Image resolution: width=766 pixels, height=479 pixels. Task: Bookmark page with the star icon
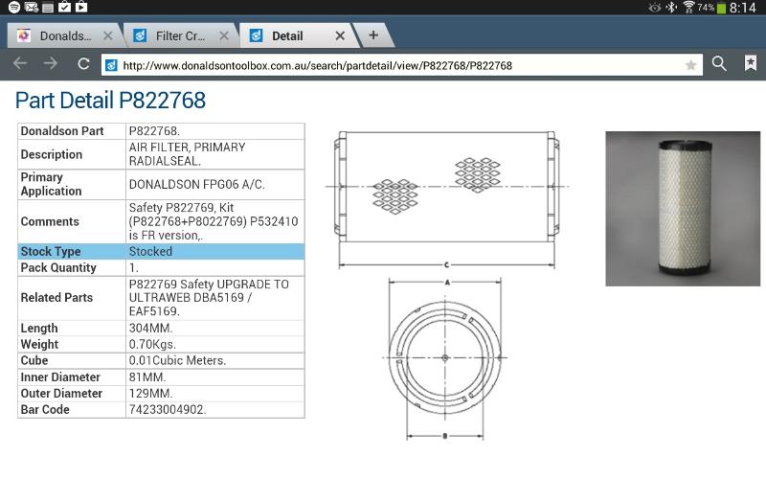coord(690,65)
